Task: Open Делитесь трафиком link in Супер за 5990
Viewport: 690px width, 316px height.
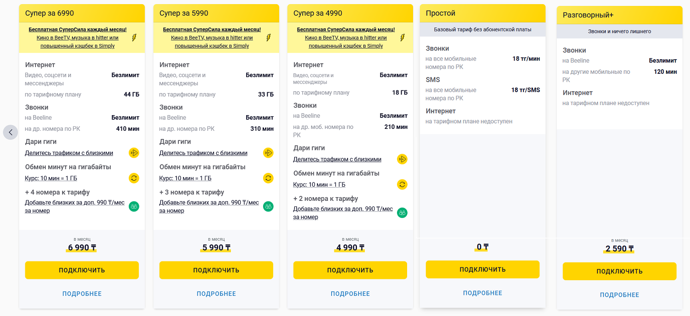Action: [x=203, y=153]
